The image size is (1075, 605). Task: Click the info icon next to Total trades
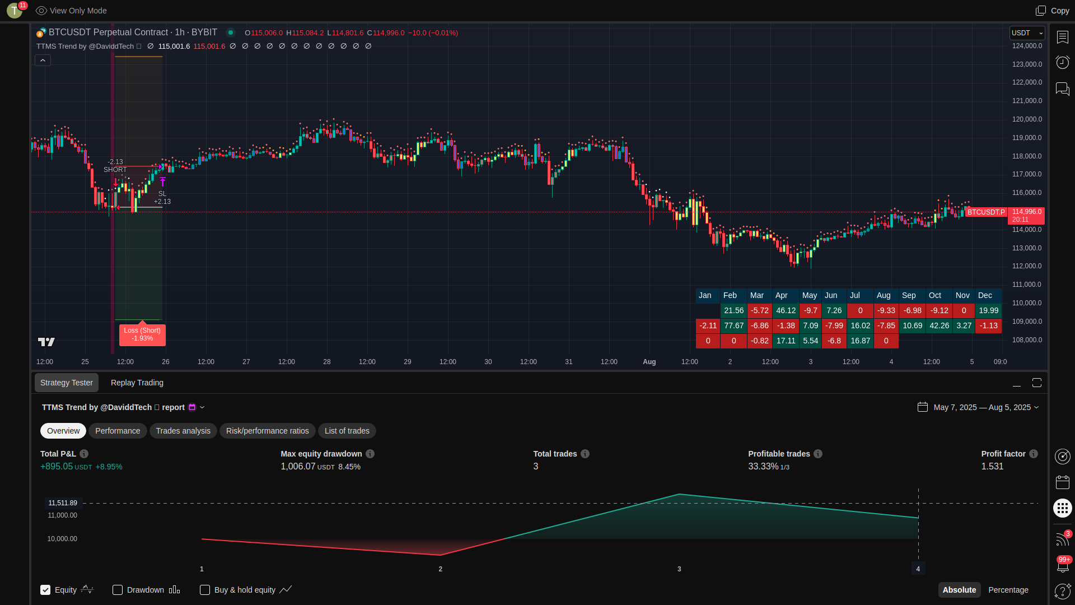[x=585, y=454]
